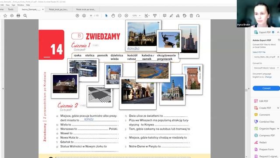This screenshot has width=280, height=158.
Task: Click the cathedral photo labeled katedra
Action: tap(143, 34)
